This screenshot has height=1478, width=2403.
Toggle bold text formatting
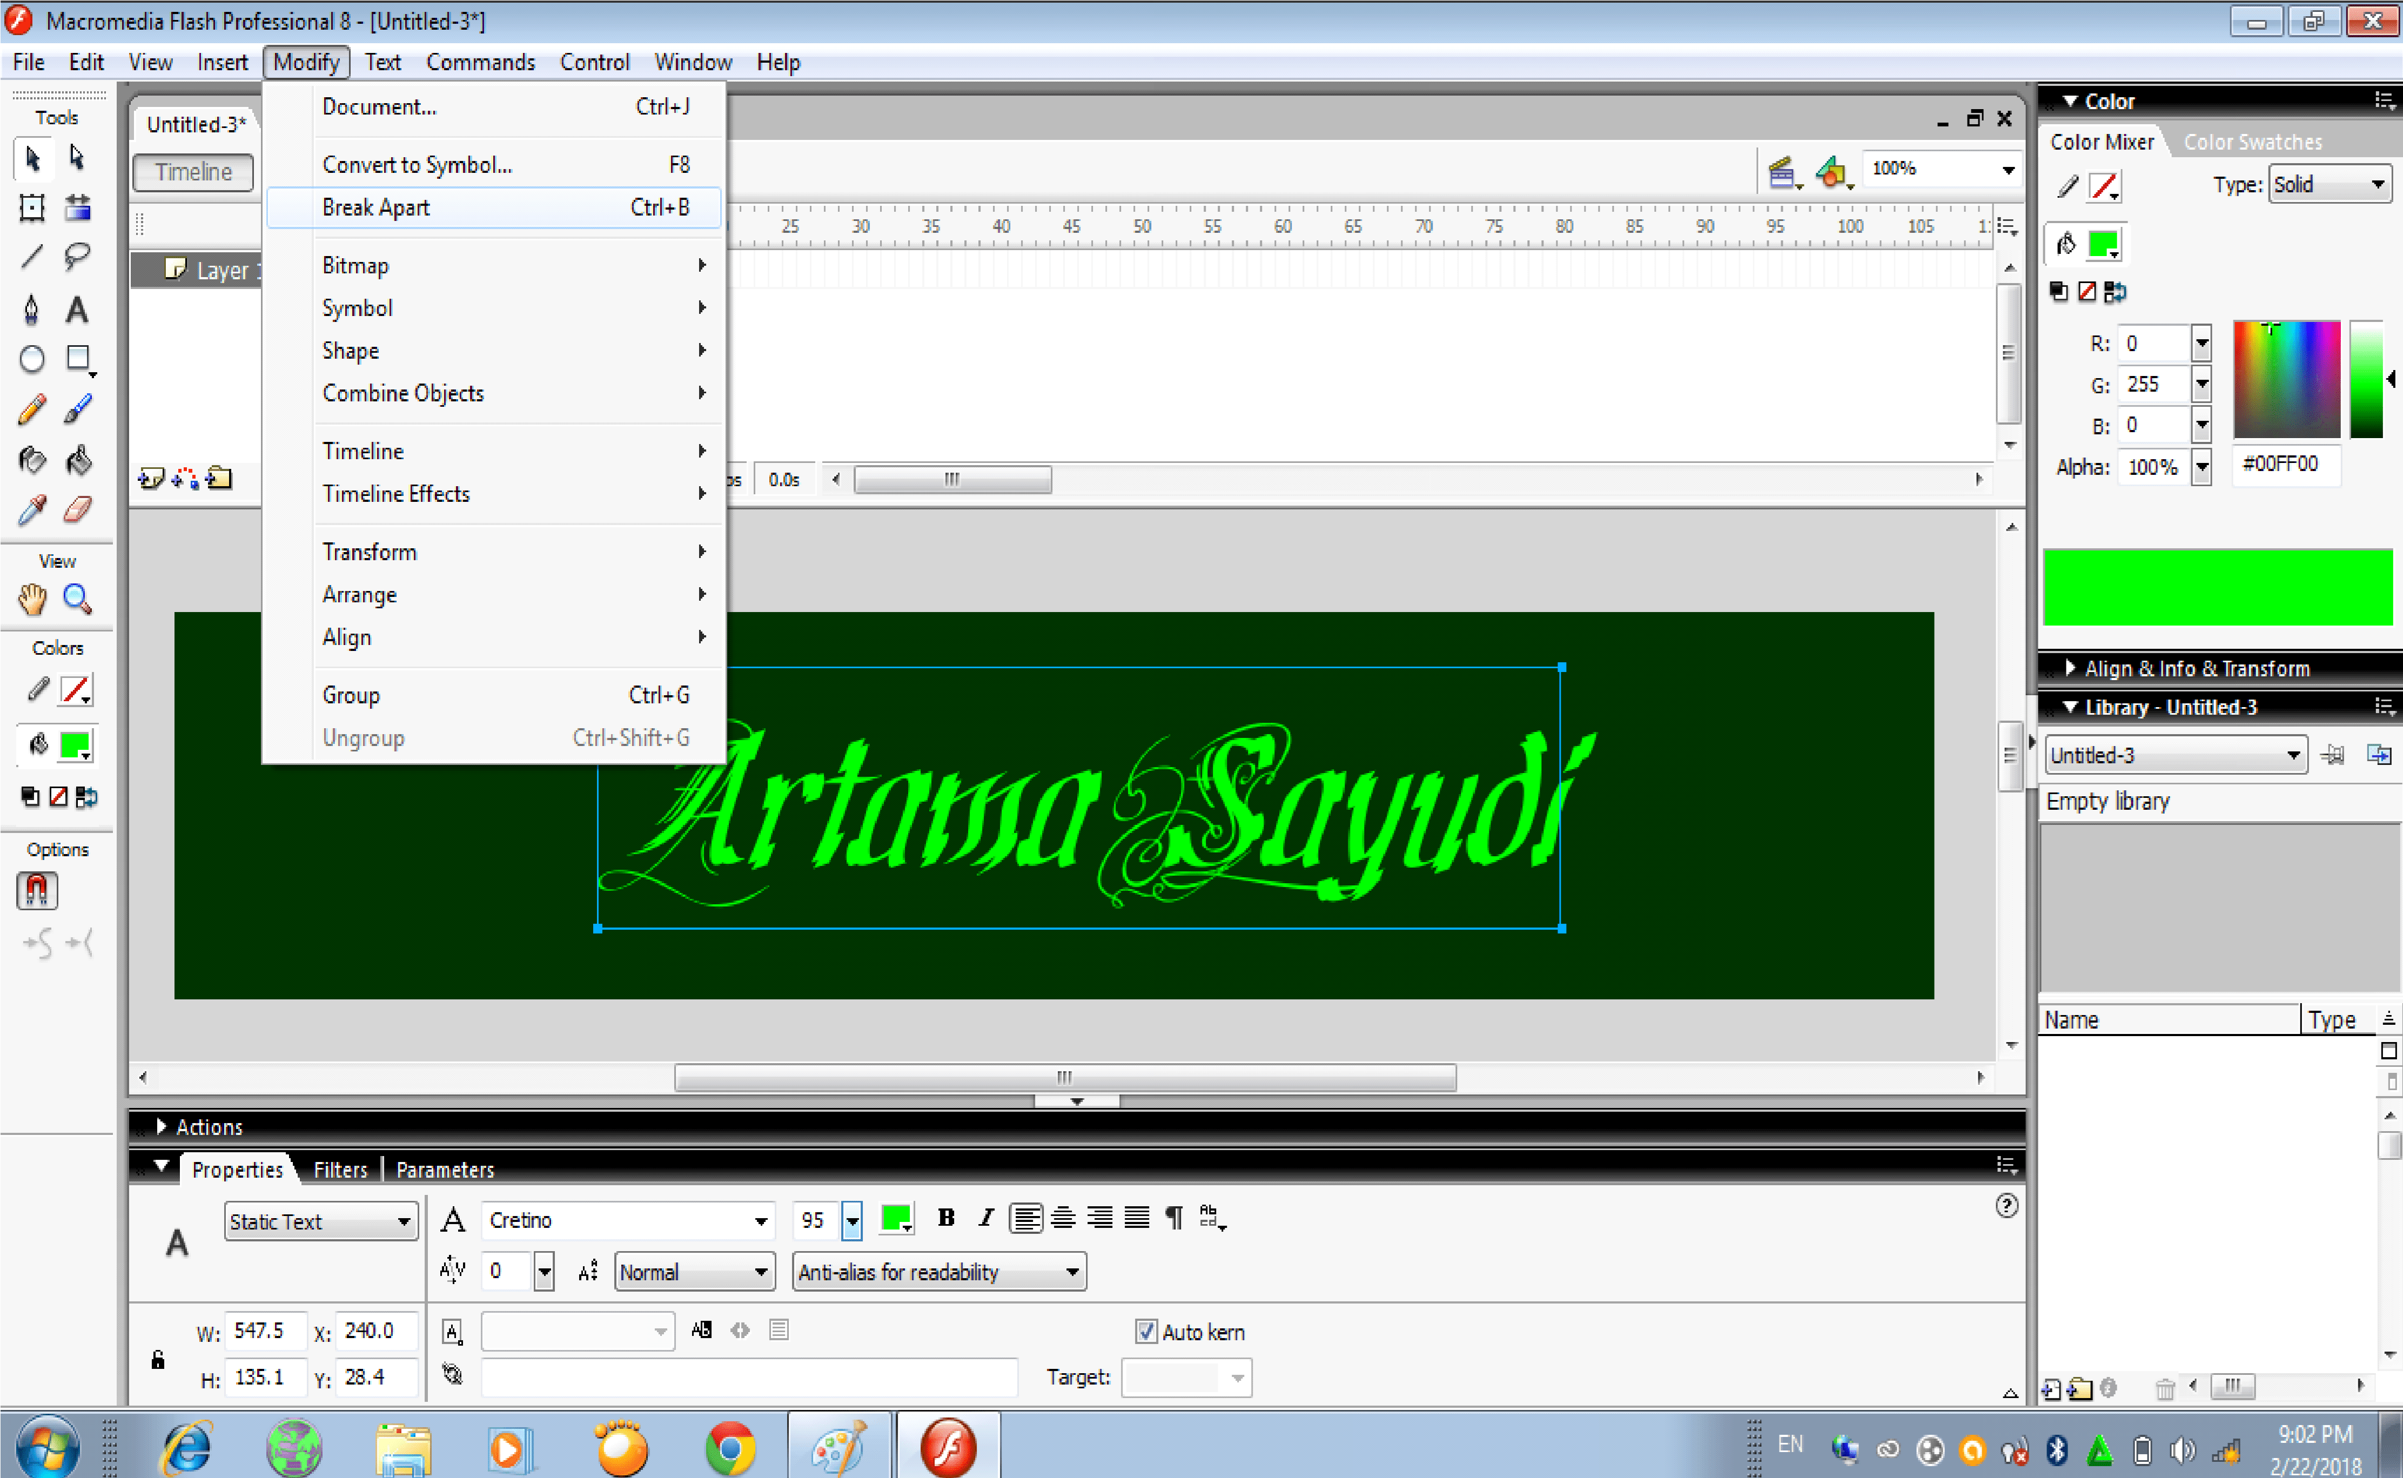tap(945, 1218)
